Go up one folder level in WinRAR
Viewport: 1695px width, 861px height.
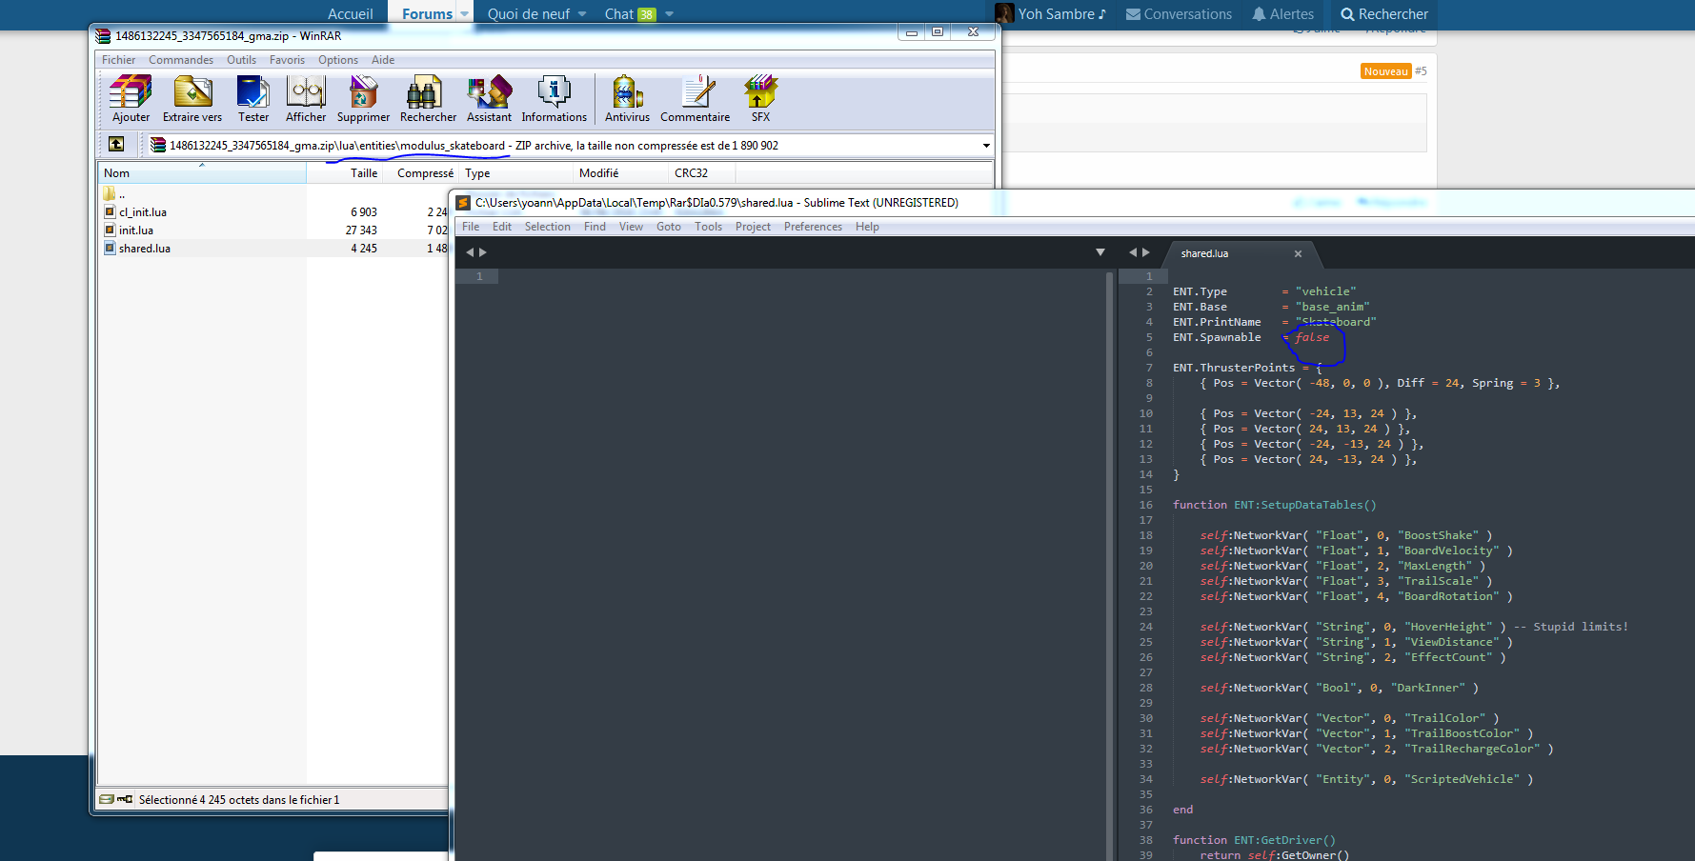pyautogui.click(x=116, y=144)
